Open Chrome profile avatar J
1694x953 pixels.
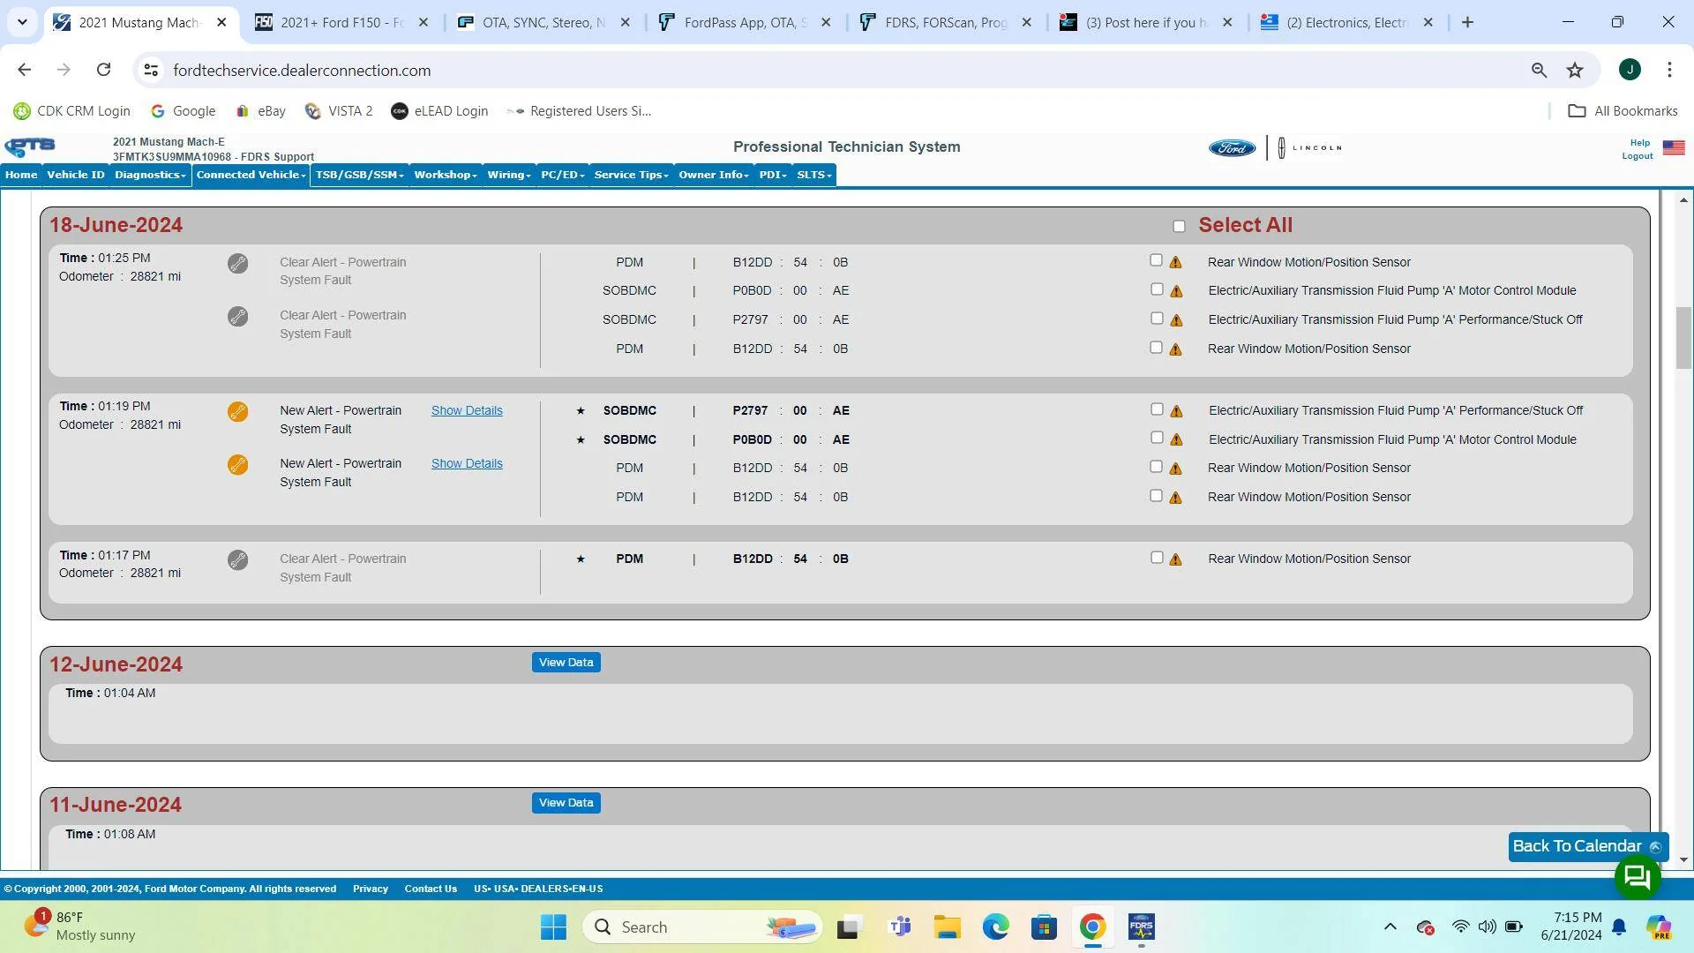tap(1630, 70)
